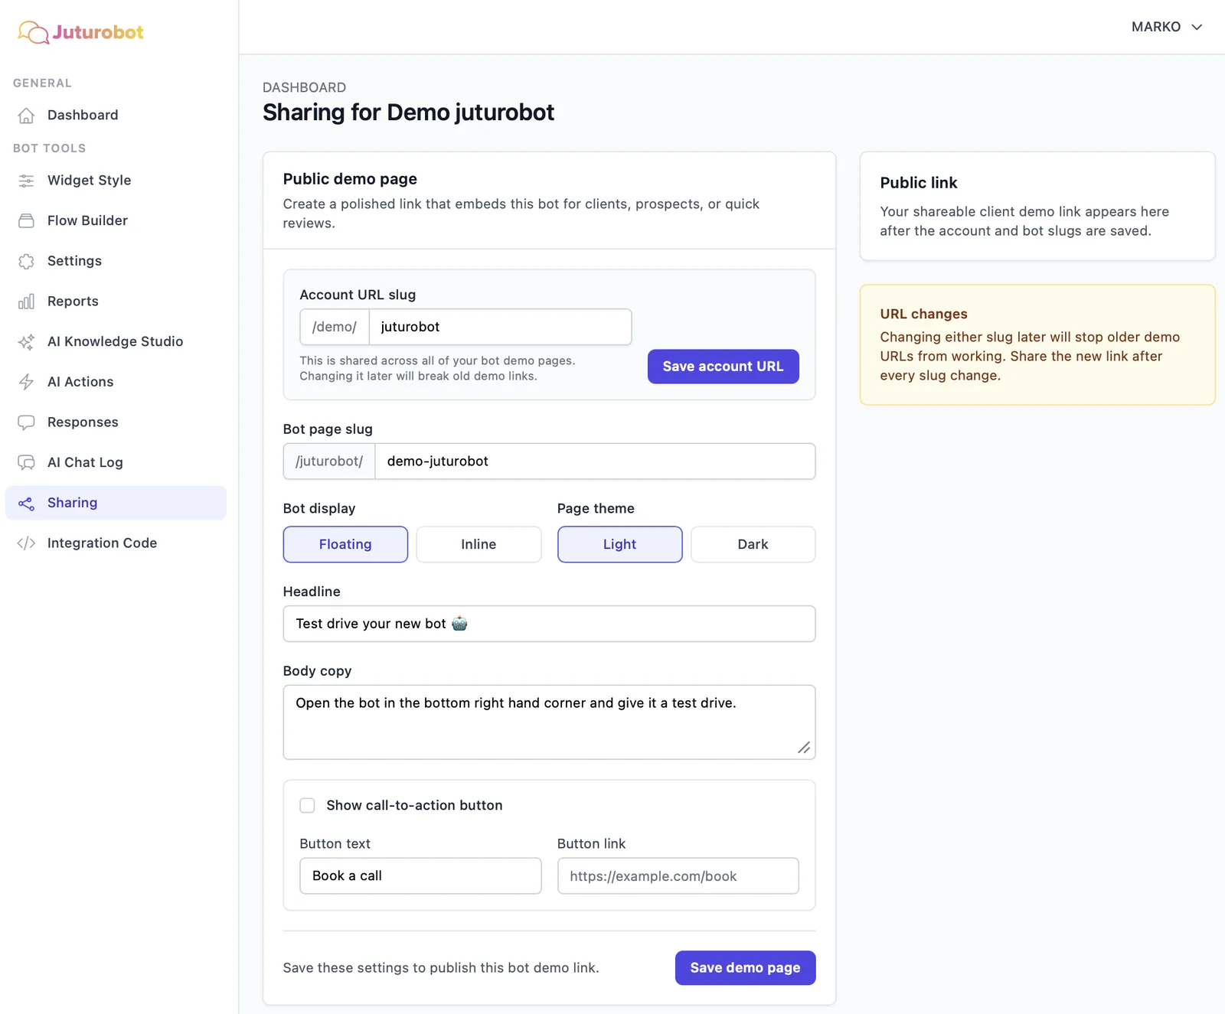Select the Sharing menu item
1225x1014 pixels.
click(116, 503)
